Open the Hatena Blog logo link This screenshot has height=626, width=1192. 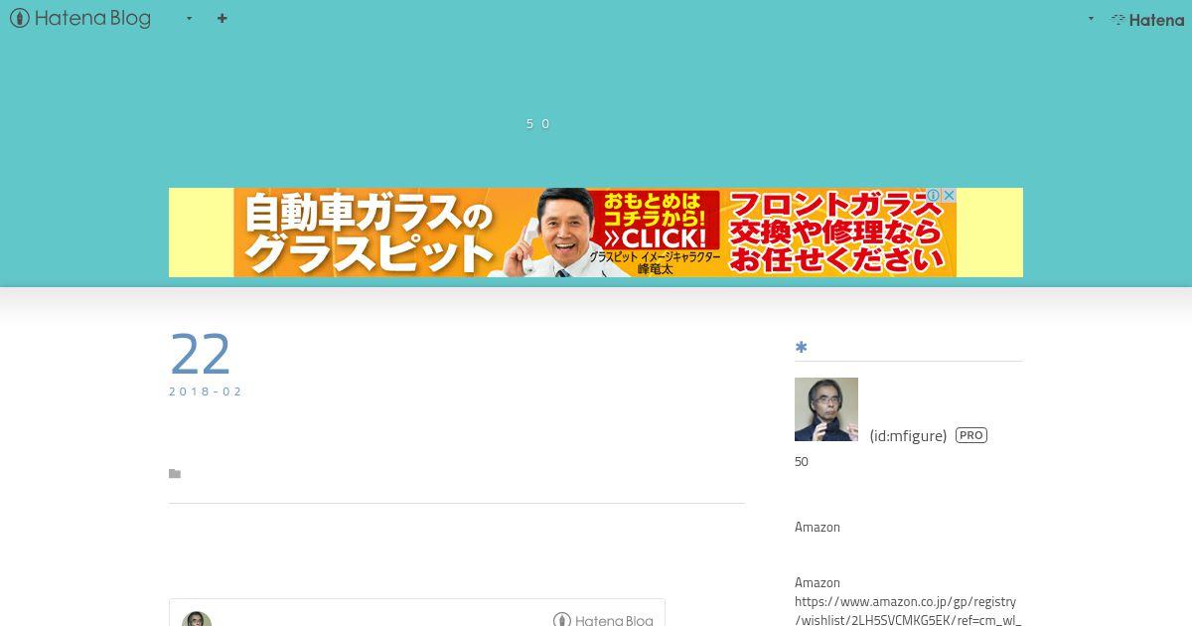pos(80,18)
